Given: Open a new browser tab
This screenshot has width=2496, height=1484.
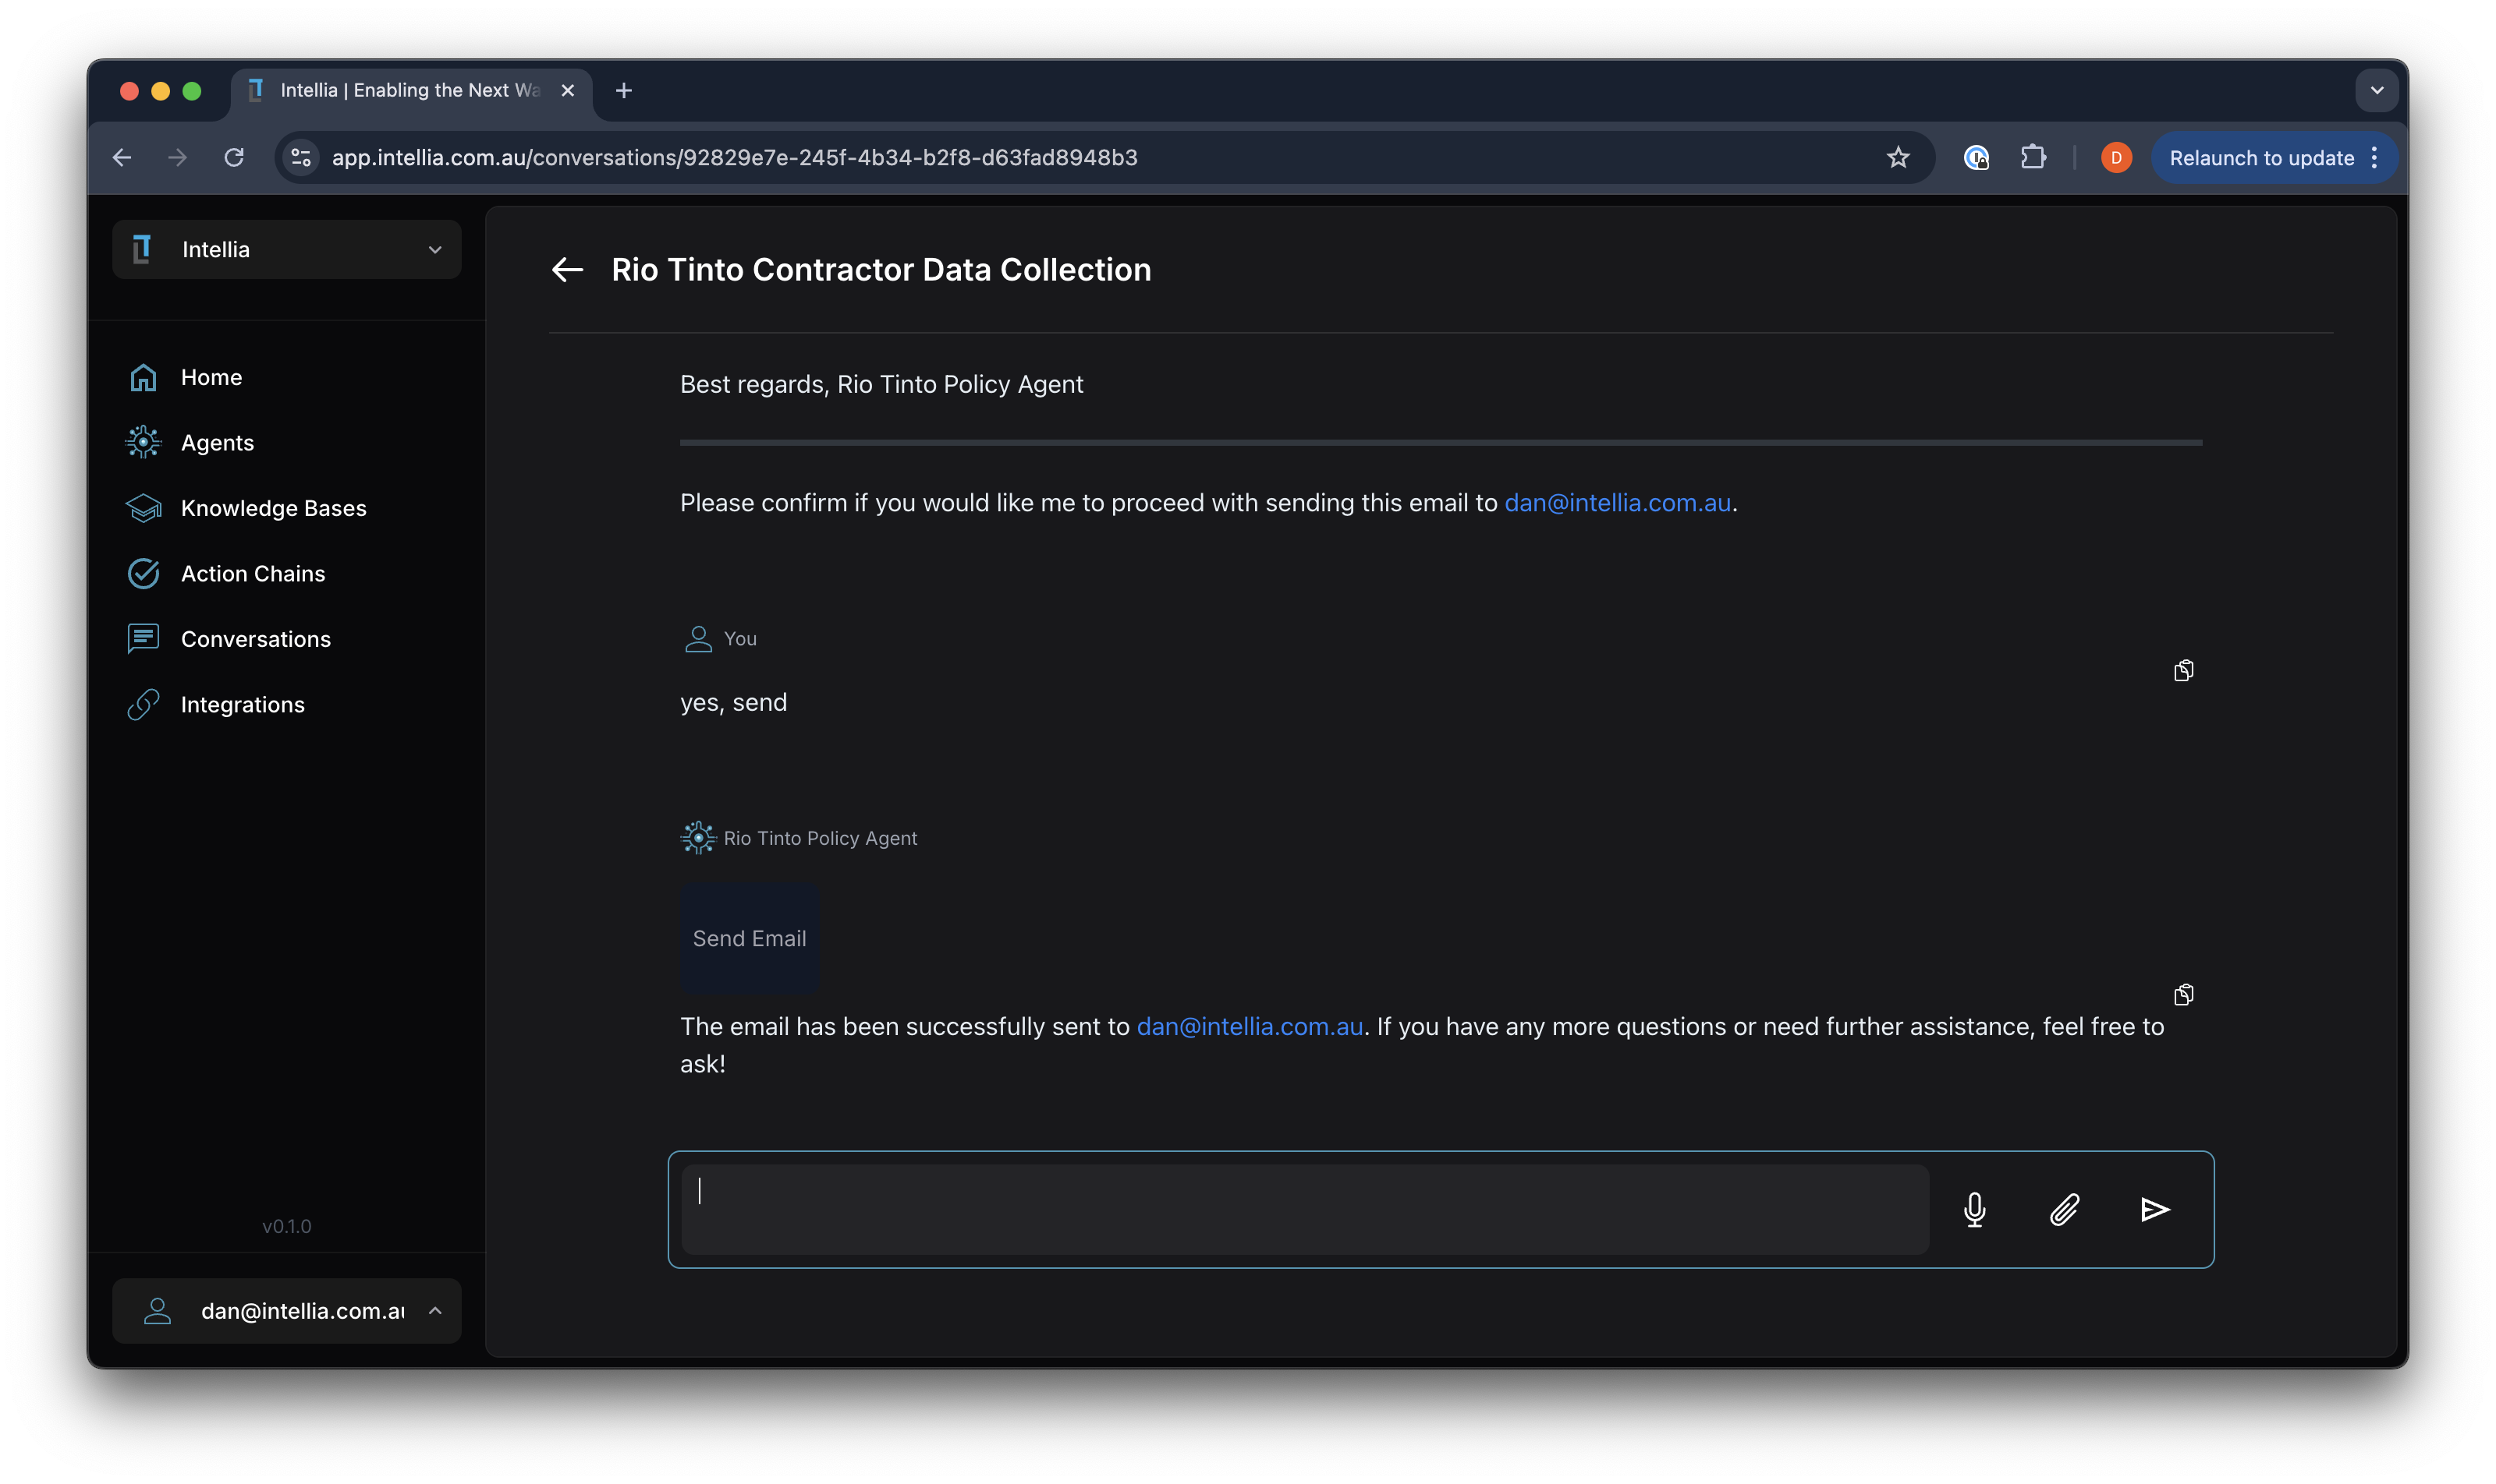Looking at the screenshot, I should click(x=623, y=90).
